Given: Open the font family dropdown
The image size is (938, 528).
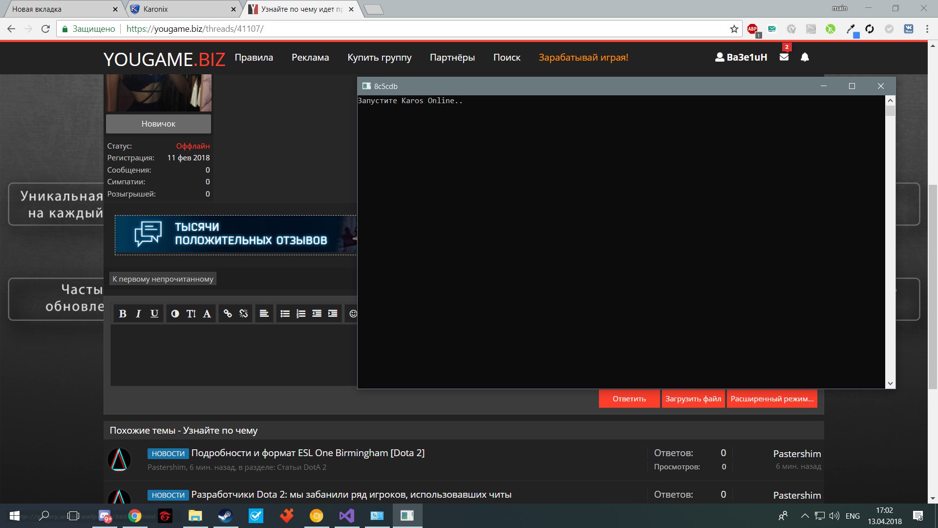Looking at the screenshot, I should click(x=207, y=314).
